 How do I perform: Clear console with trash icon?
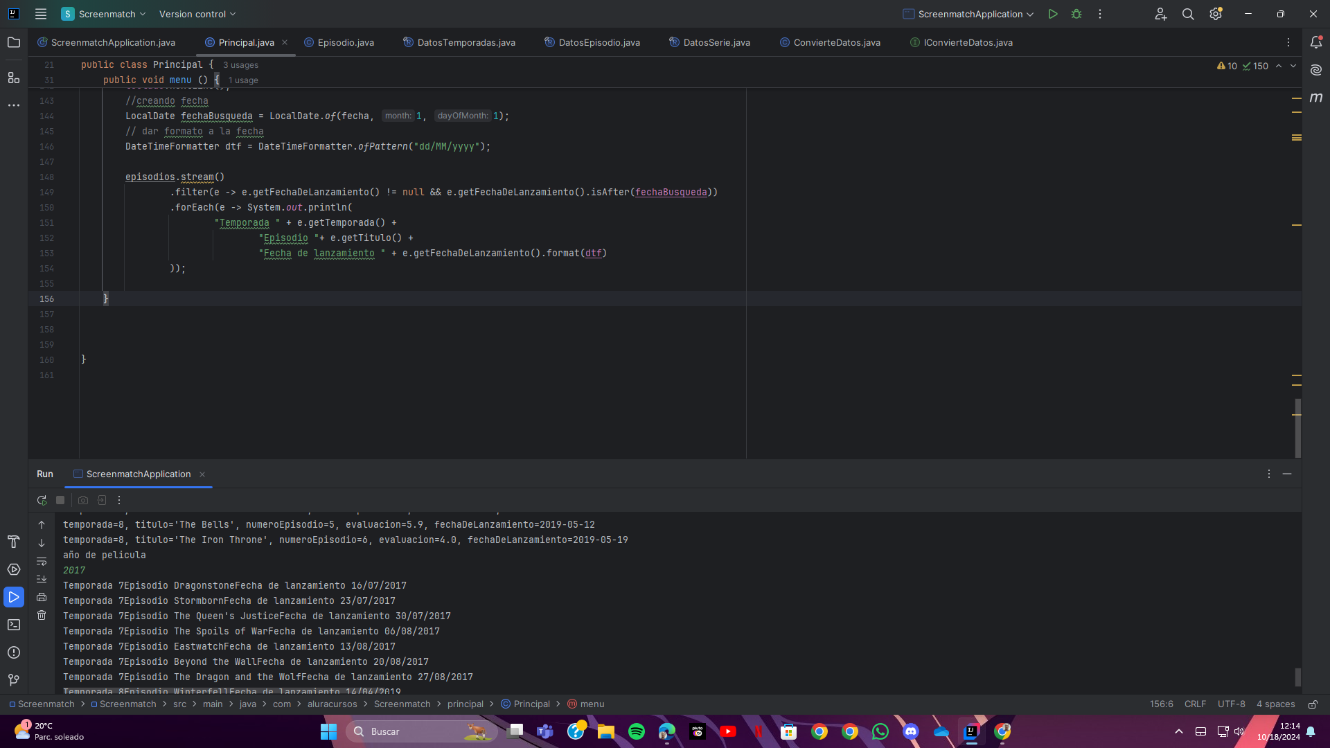pos(42,615)
